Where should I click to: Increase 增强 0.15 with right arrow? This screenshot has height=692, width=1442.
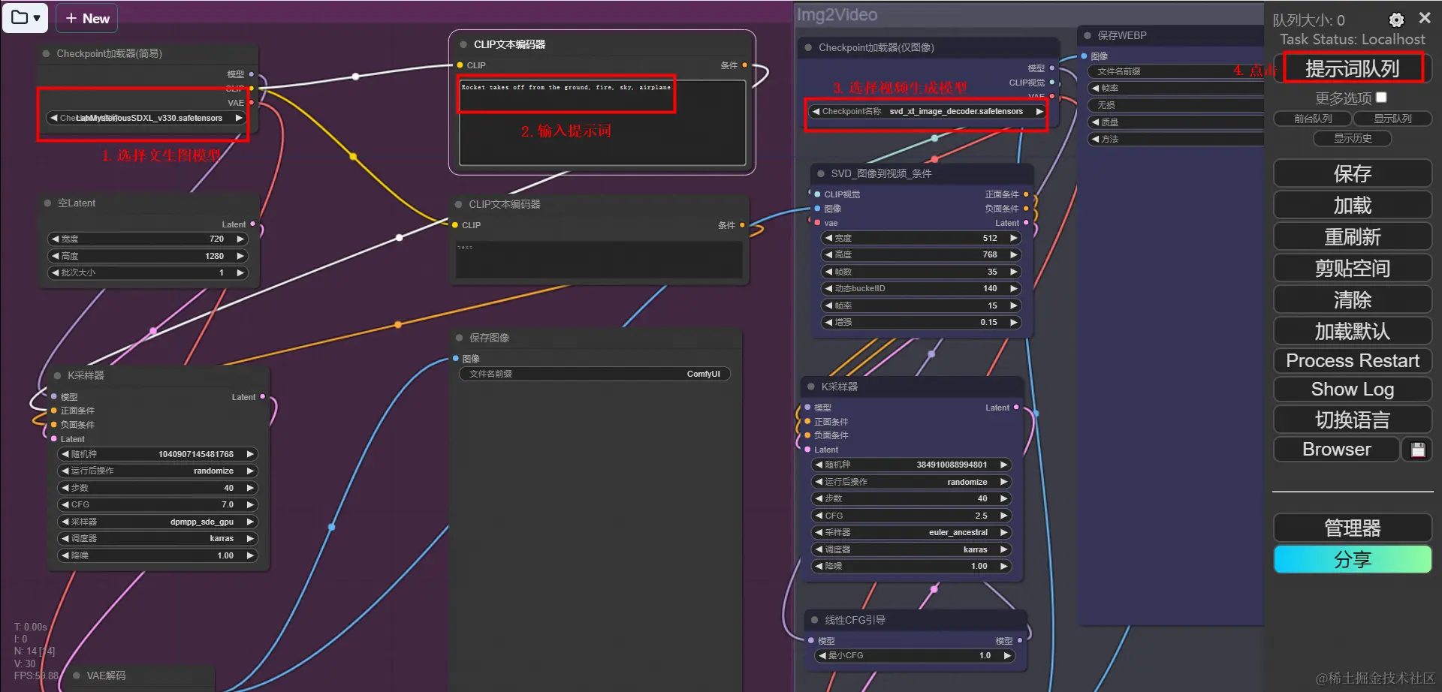pyautogui.click(x=1013, y=322)
